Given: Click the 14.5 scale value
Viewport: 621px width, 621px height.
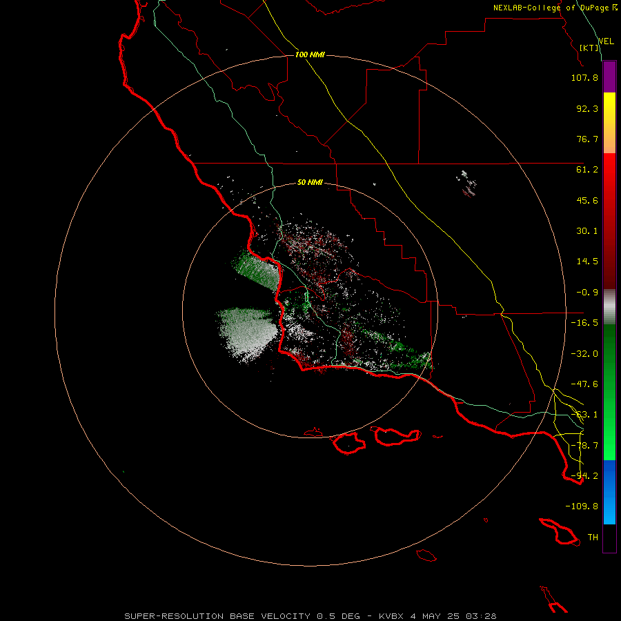Looking at the screenshot, I should click(x=587, y=262).
